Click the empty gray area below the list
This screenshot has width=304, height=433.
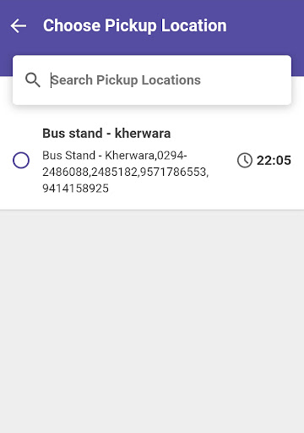tap(152, 321)
